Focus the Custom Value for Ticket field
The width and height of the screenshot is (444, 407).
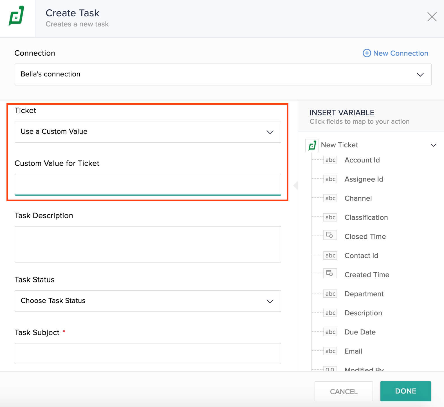click(148, 184)
